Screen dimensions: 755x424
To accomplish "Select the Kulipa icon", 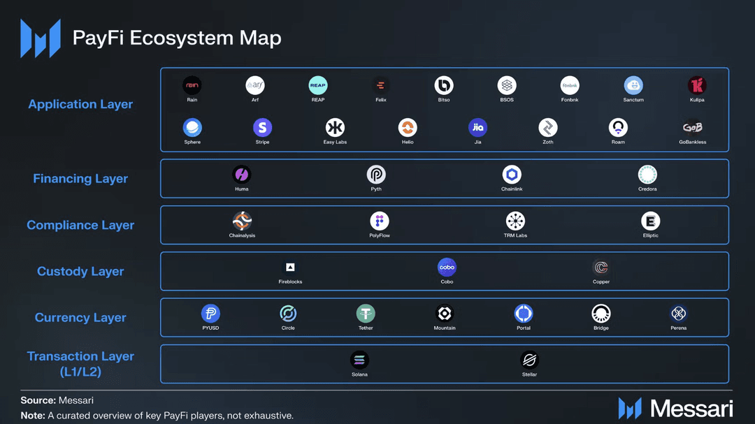I will (696, 86).
